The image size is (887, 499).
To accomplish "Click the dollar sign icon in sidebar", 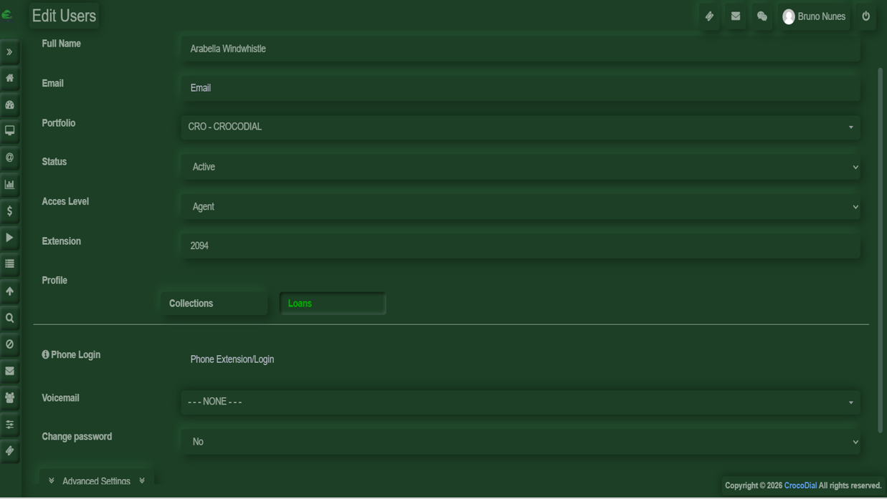I will (x=10, y=211).
